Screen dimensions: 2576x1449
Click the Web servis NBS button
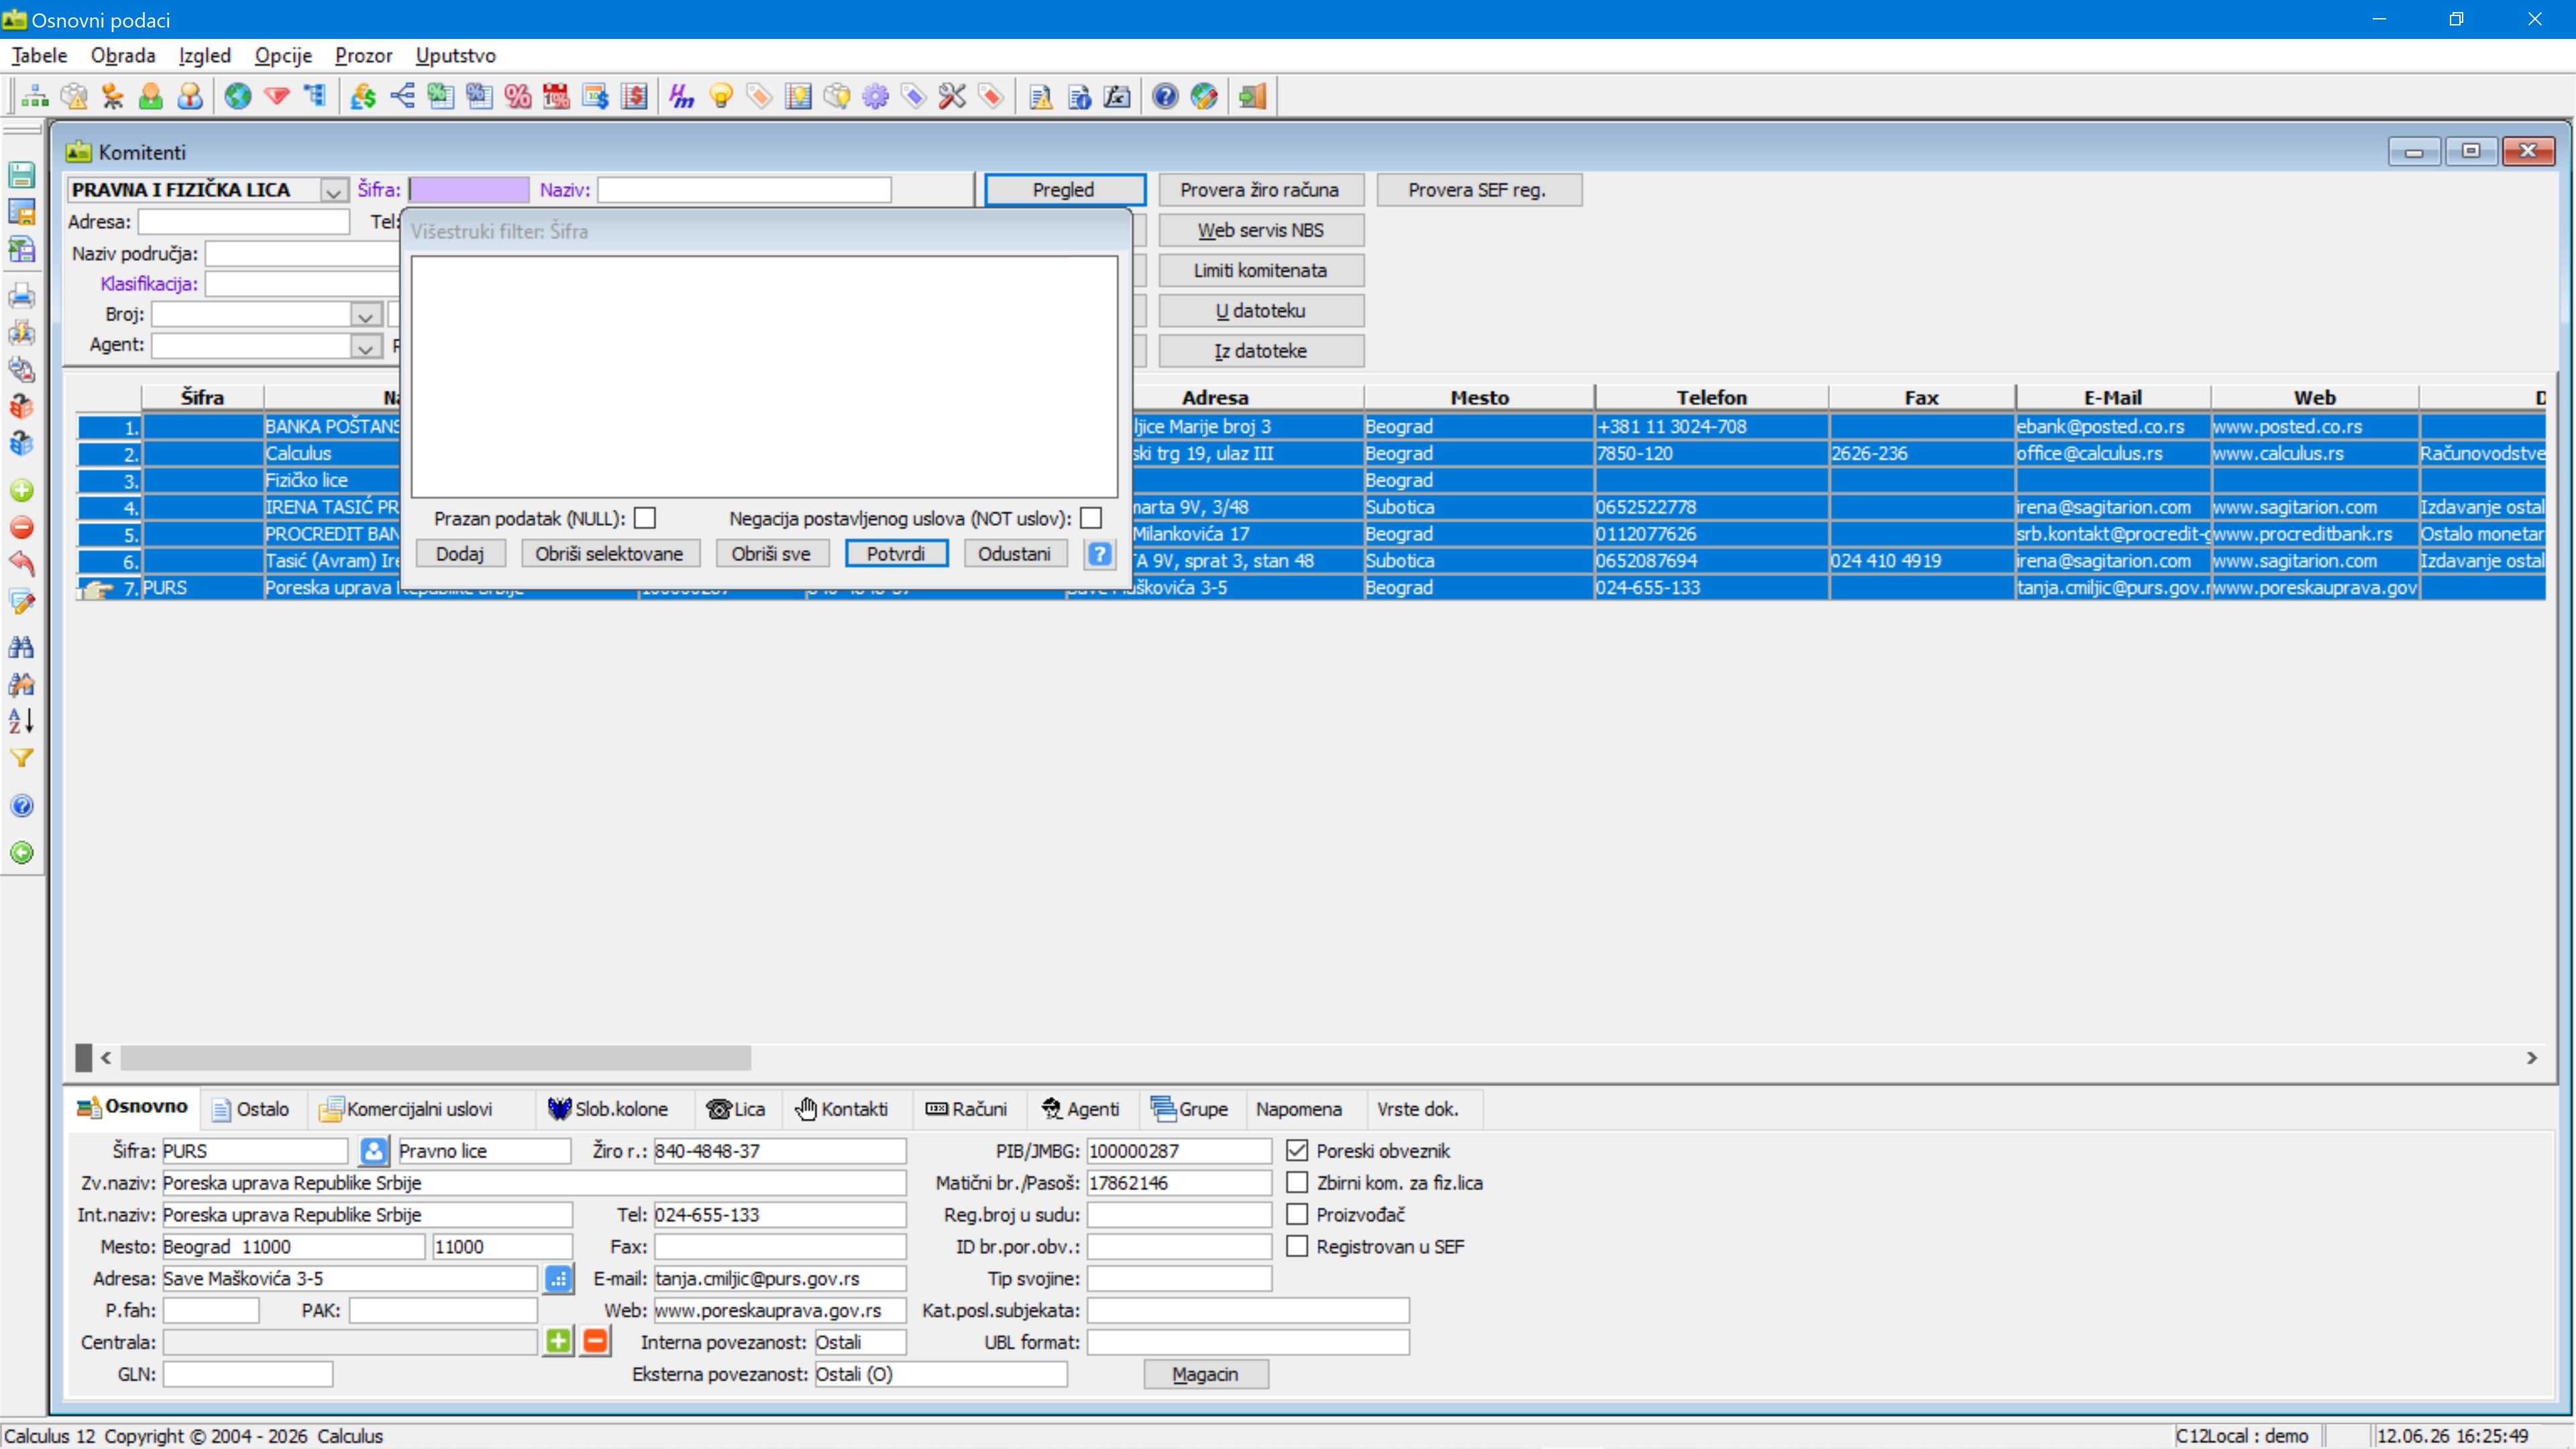[x=1260, y=230]
